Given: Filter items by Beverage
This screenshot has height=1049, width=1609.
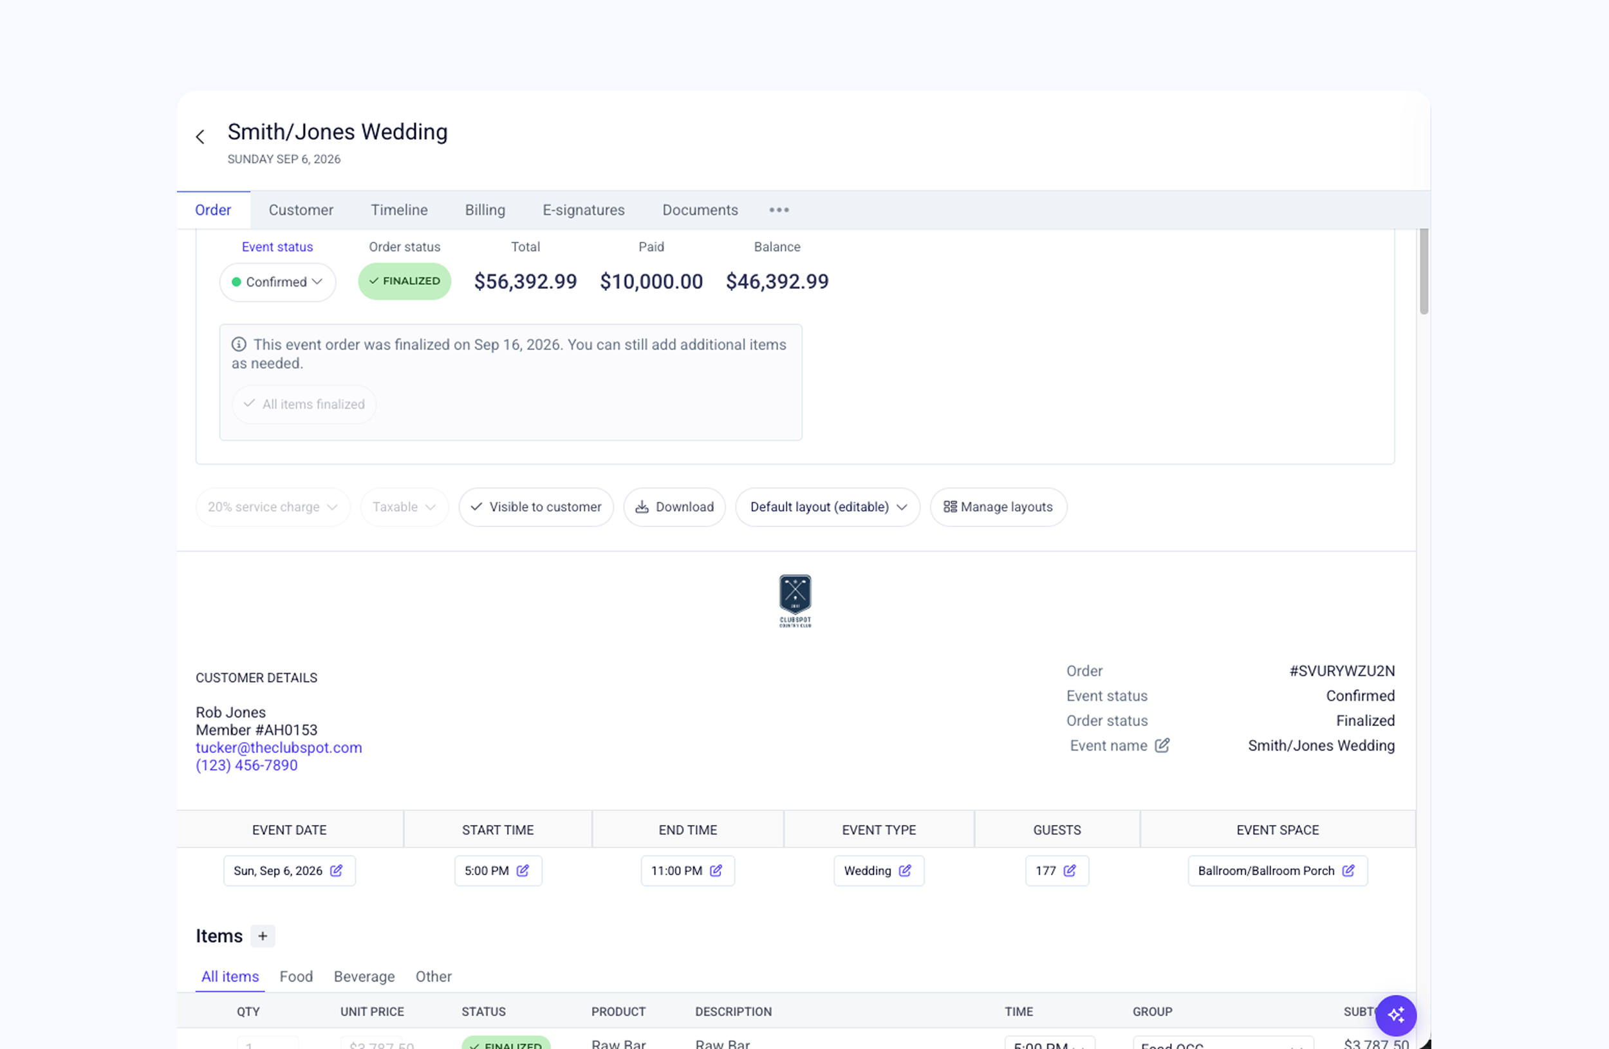Looking at the screenshot, I should 364,977.
